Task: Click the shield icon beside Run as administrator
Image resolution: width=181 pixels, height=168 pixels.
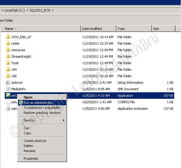Action: click(21, 103)
